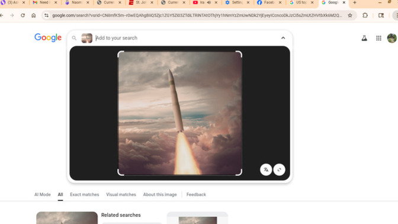
Task: Click the magnifier search icon
Action: [74, 38]
